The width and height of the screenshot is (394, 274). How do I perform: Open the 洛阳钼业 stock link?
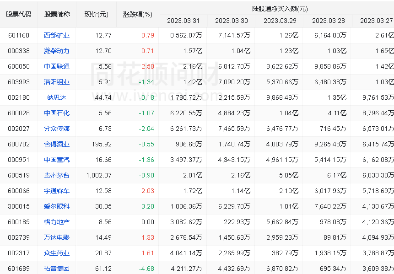coord(57,82)
